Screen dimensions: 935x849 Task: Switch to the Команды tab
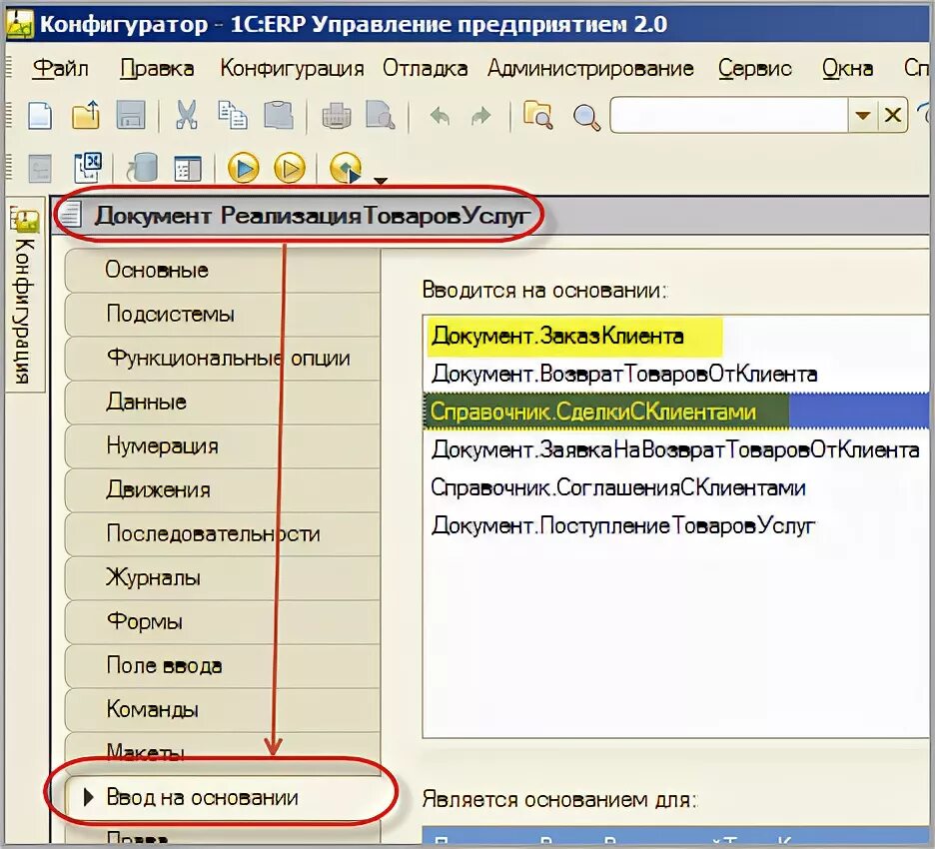coord(223,710)
